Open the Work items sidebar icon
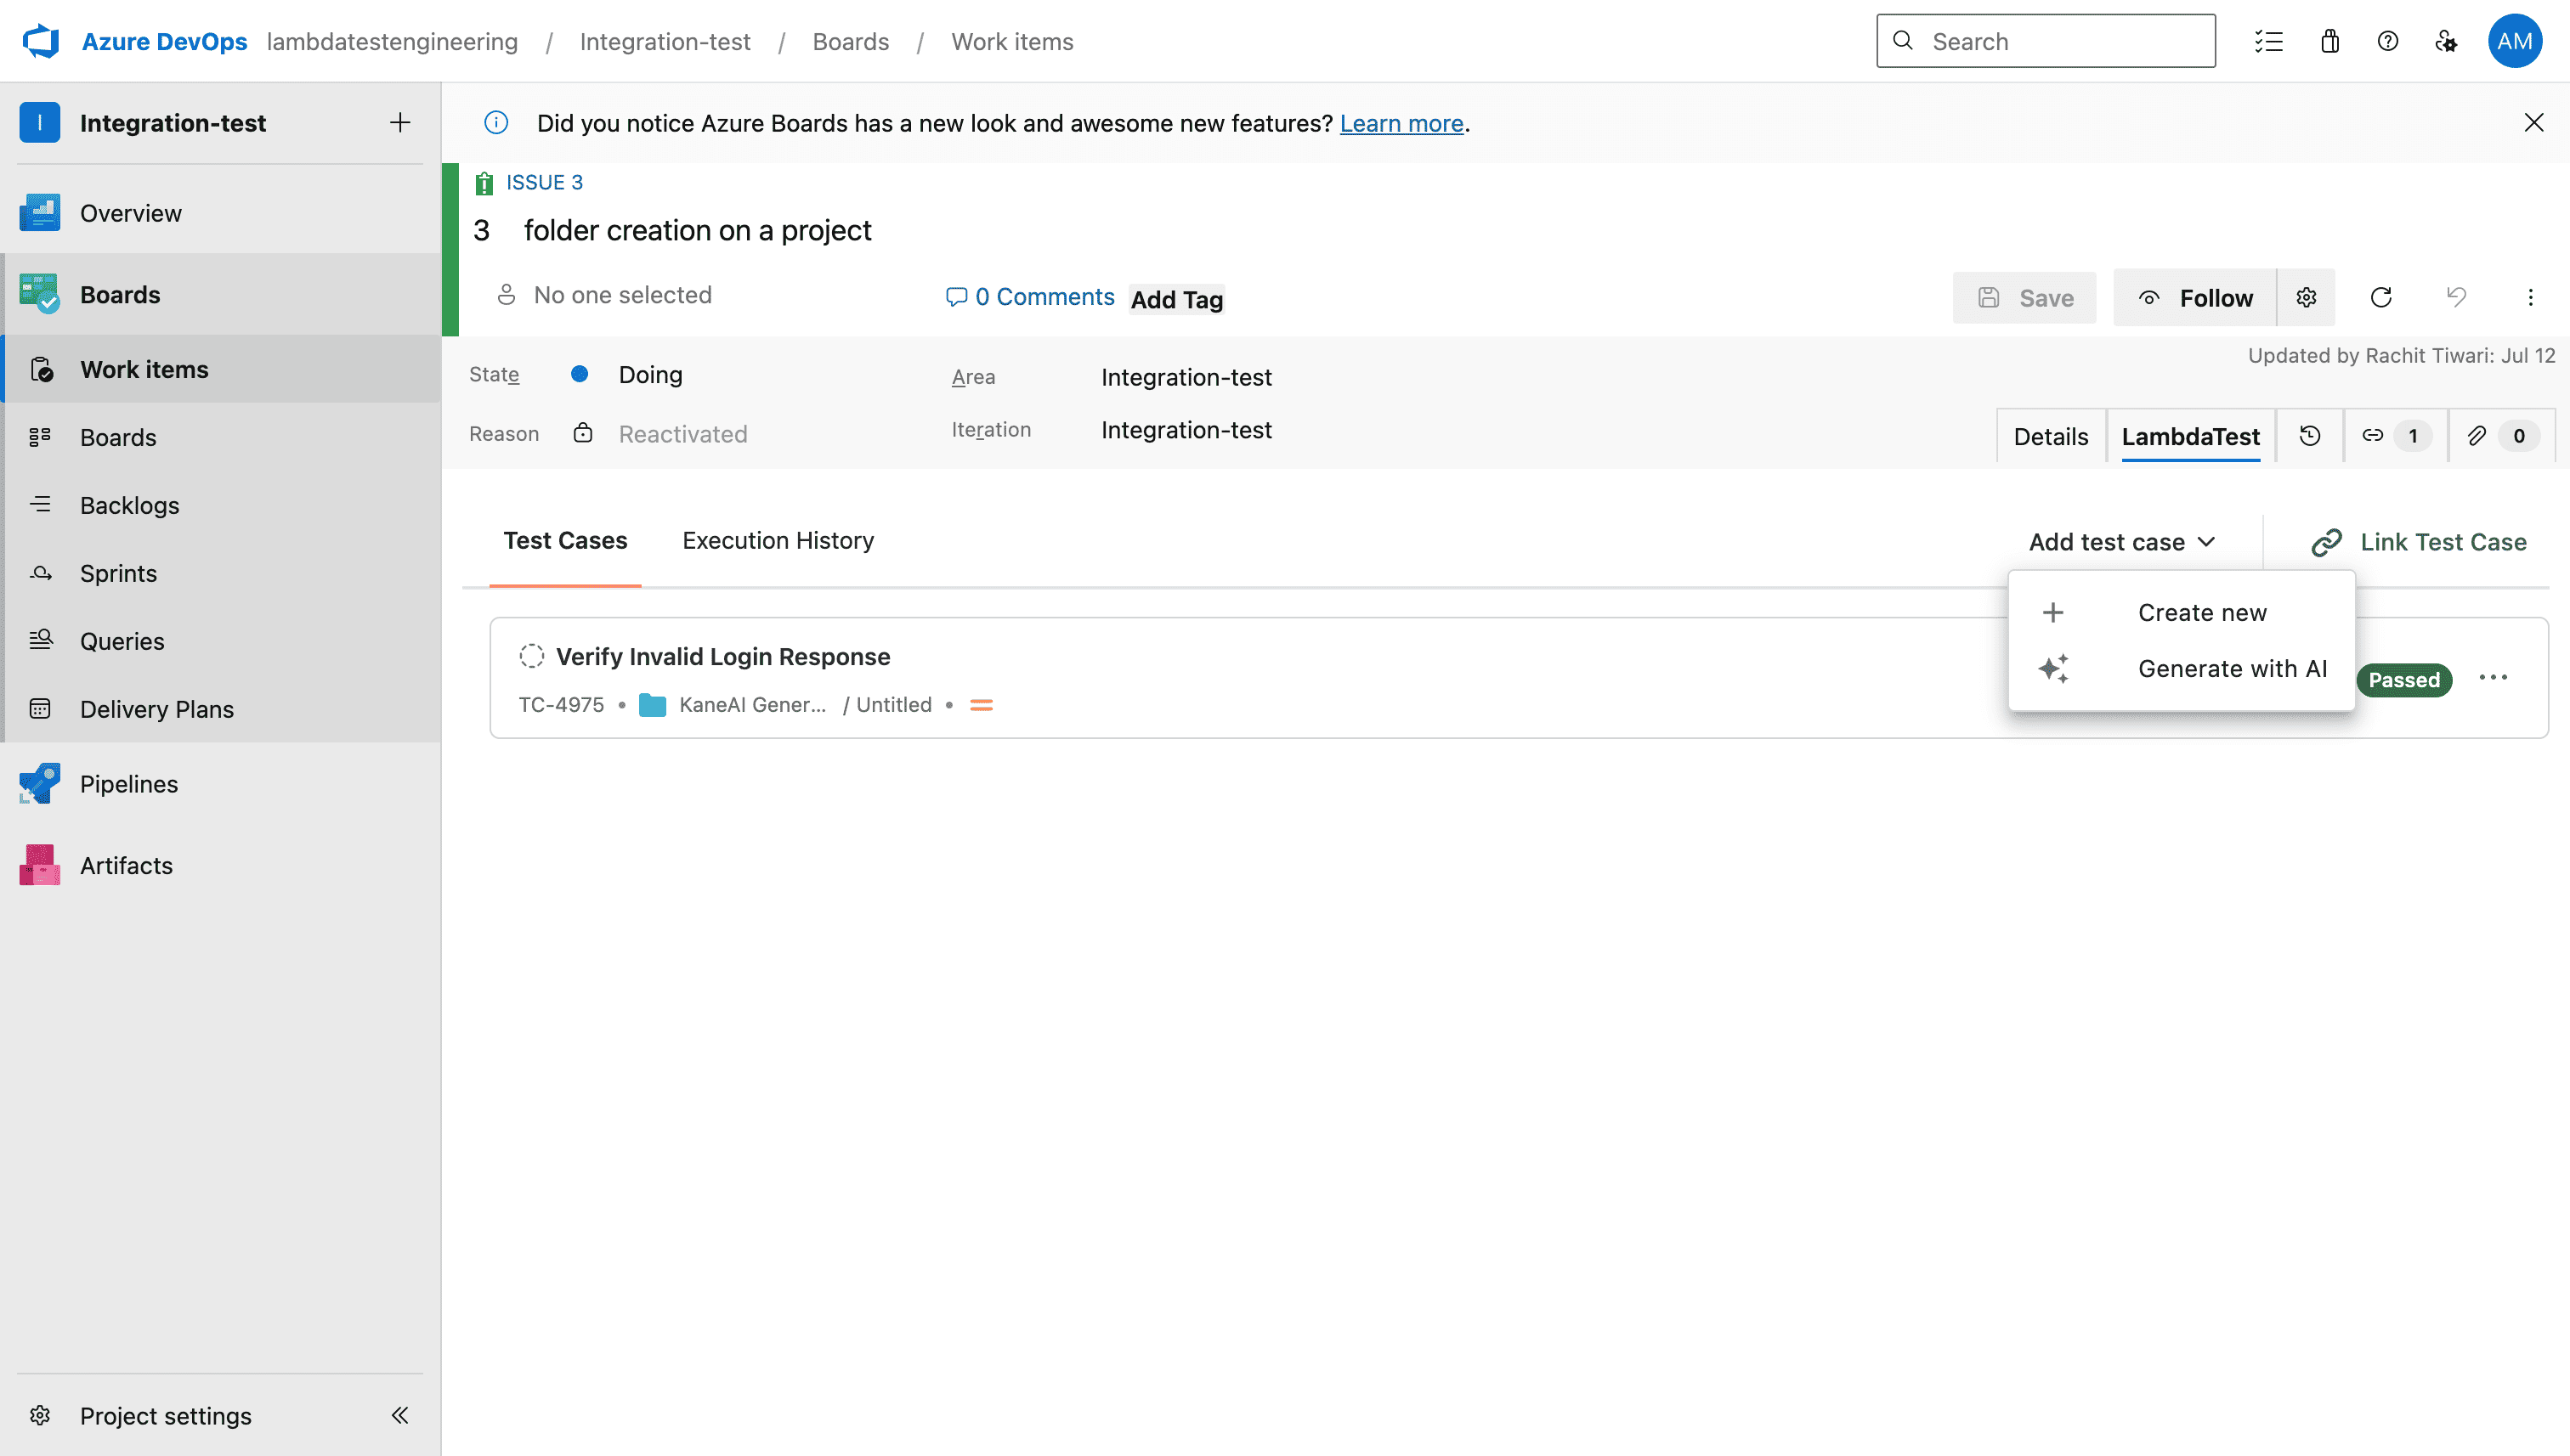The width and height of the screenshot is (2570, 1456). tap(42, 368)
